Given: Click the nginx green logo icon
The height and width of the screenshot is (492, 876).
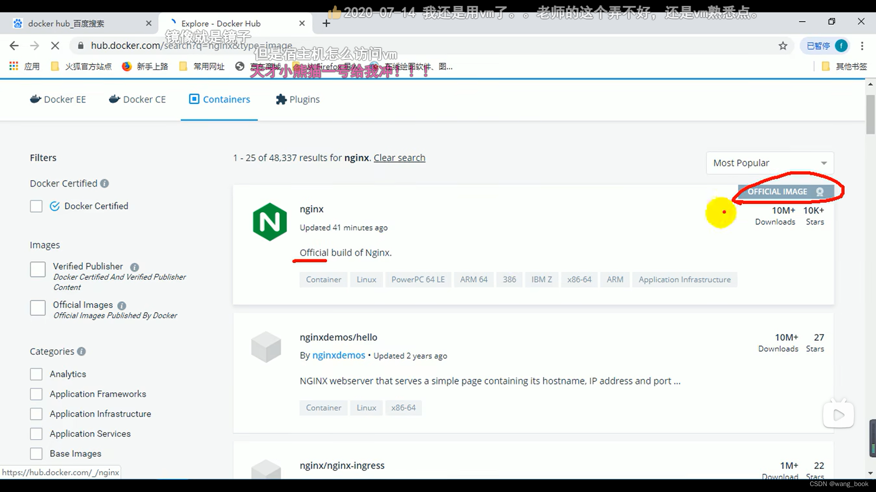Looking at the screenshot, I should (270, 222).
